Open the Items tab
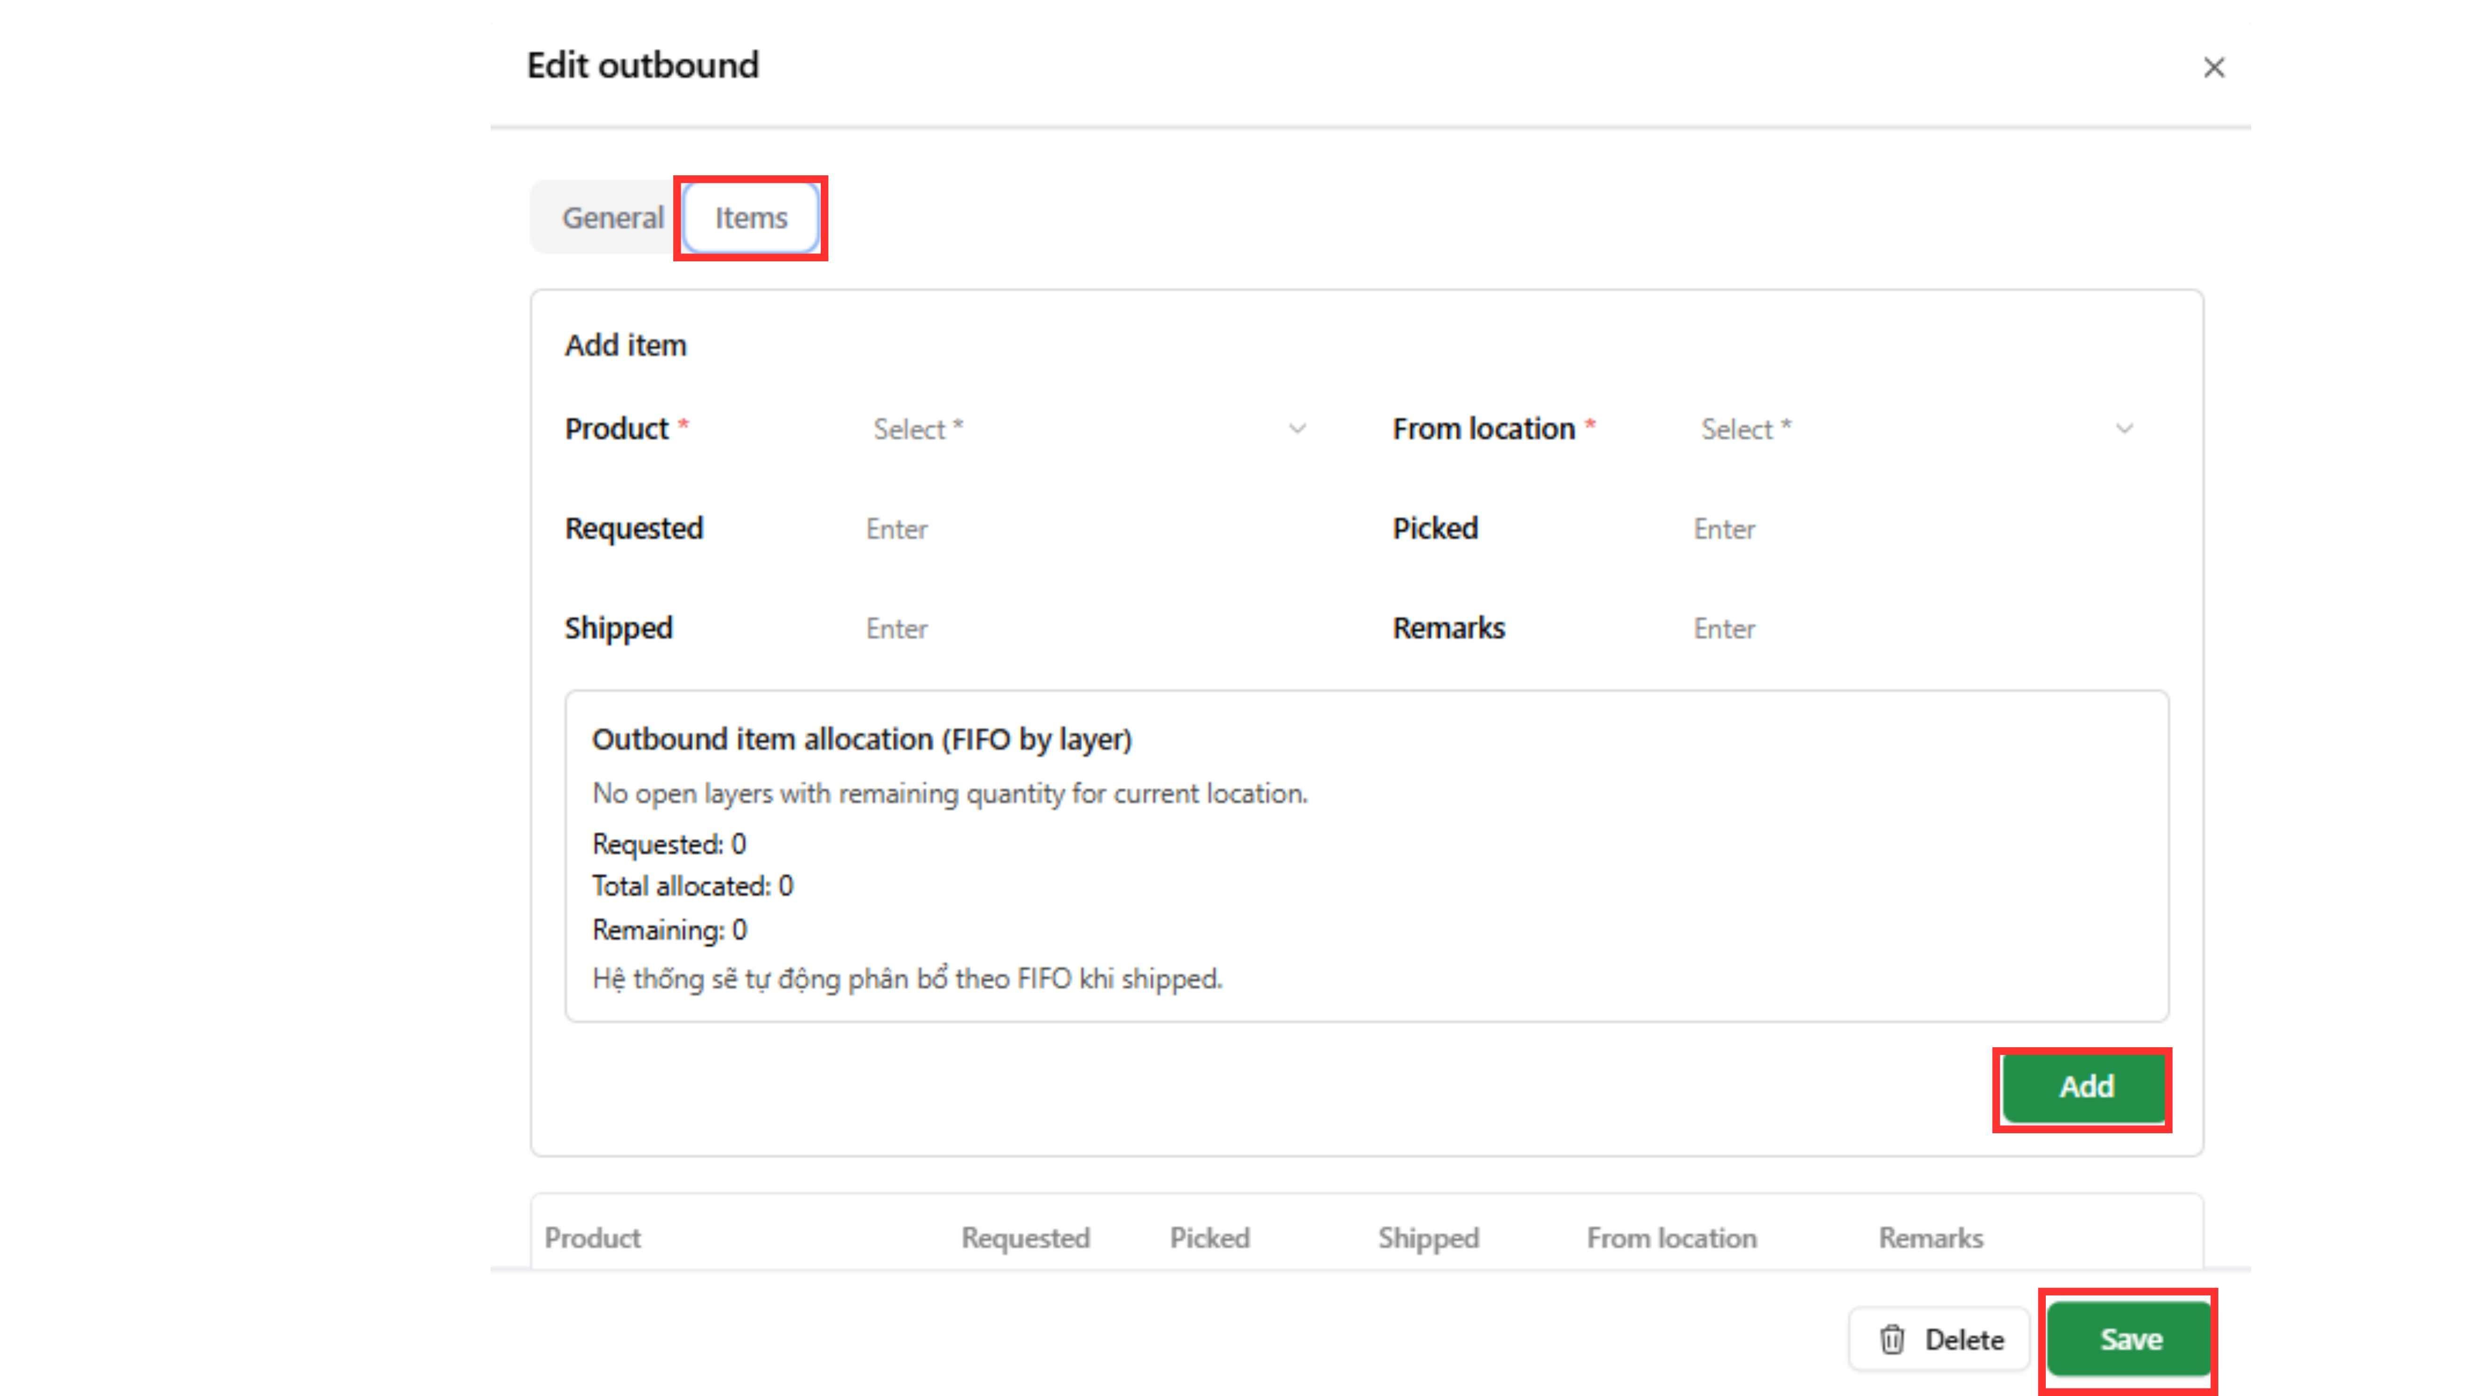Screen dimensions: 2482x1396 click(751, 218)
